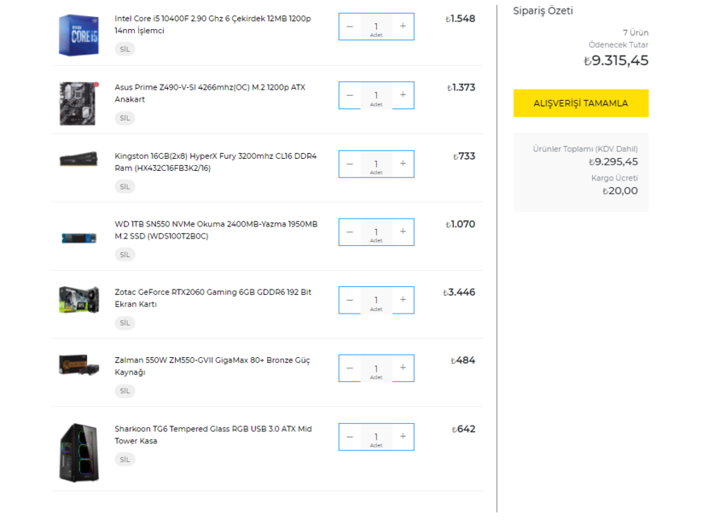Viewport: 726px width, 528px height.
Task: Click plus for Asus Prime Z490 motherboard
Action: tap(403, 95)
